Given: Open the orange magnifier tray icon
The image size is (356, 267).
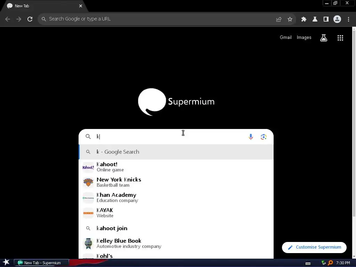Looking at the screenshot, I should click(x=330, y=263).
